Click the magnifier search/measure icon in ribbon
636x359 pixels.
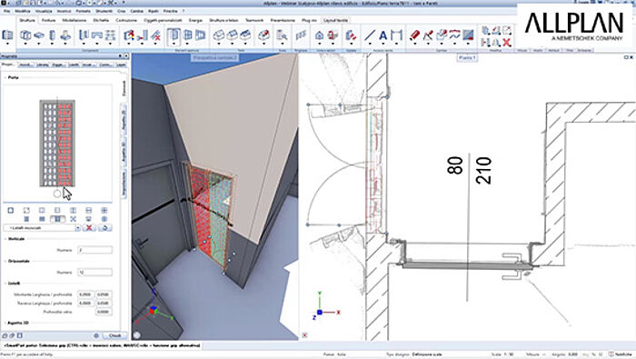(x=282, y=35)
